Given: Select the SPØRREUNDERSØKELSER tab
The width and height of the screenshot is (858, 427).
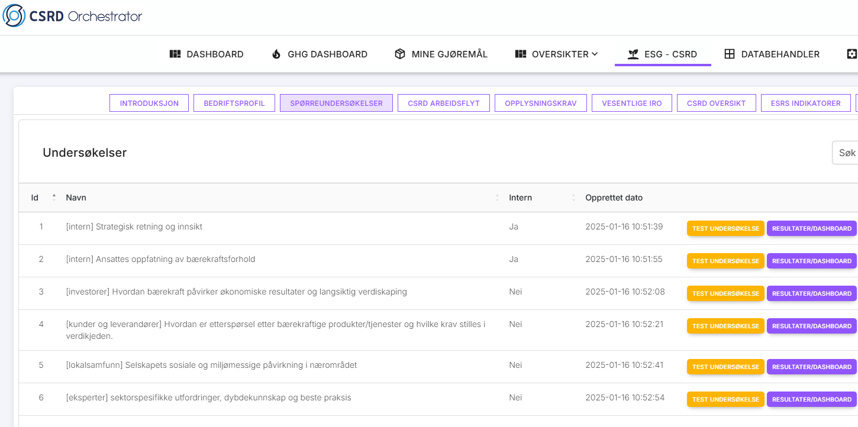Looking at the screenshot, I should point(336,103).
